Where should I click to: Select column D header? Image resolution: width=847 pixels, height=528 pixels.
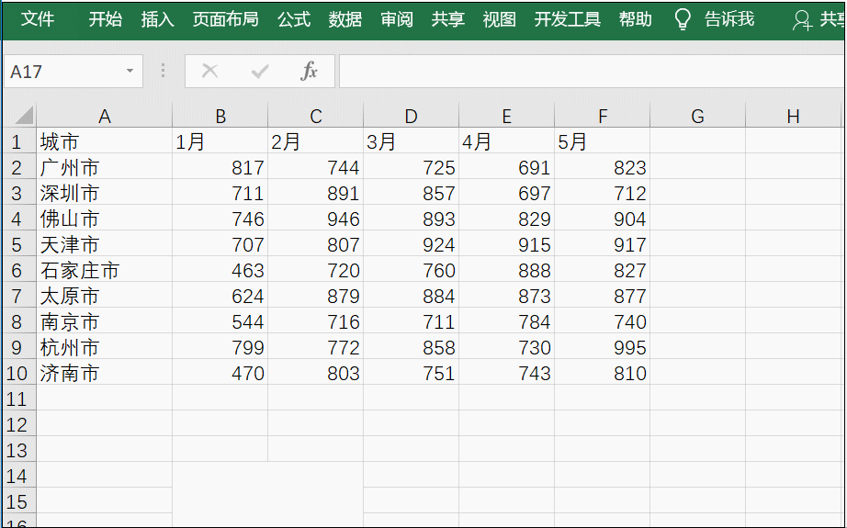(x=411, y=116)
